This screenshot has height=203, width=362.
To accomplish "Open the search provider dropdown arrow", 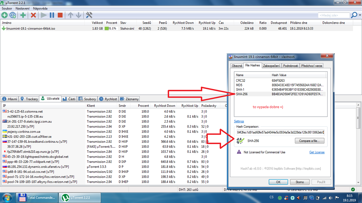I will tap(360, 16).
